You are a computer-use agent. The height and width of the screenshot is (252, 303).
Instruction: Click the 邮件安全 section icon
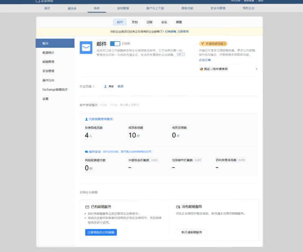tap(86, 151)
